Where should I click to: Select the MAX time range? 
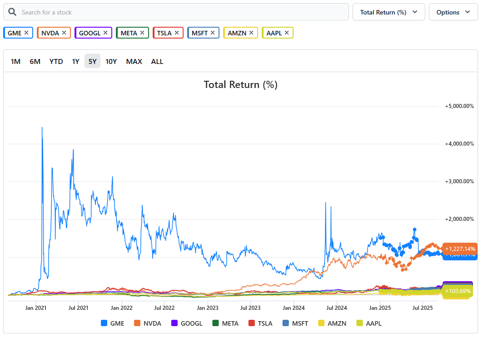pyautogui.click(x=134, y=62)
